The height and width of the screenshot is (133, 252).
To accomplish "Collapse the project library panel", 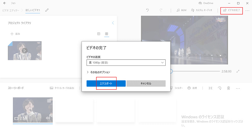I will click(113, 23).
